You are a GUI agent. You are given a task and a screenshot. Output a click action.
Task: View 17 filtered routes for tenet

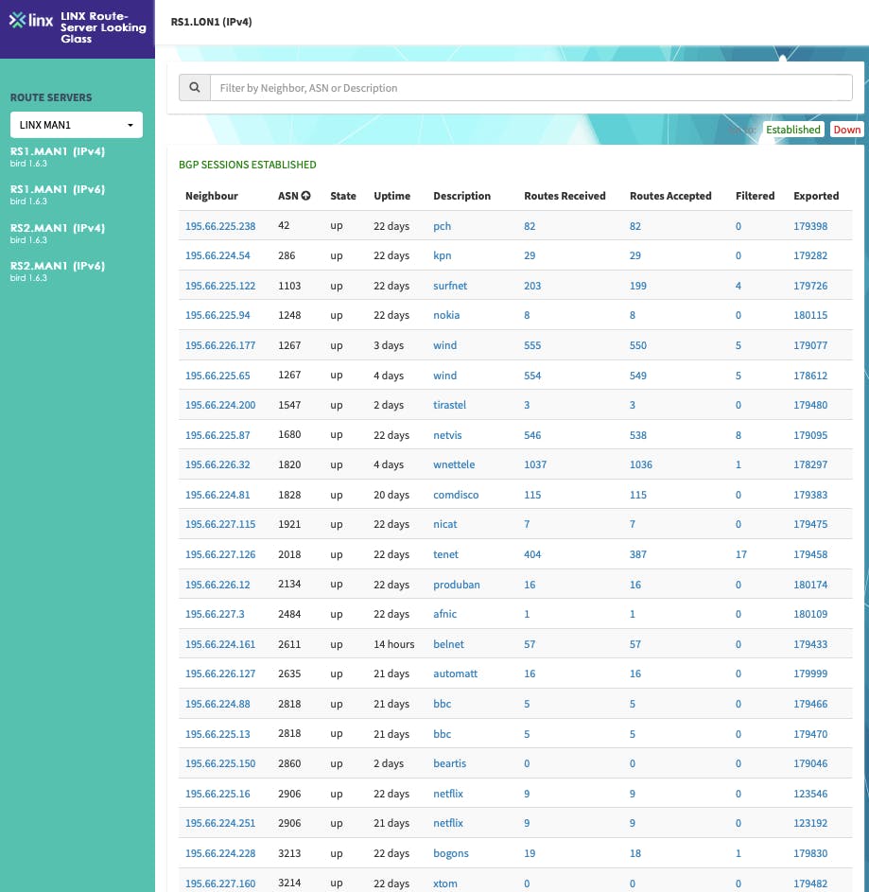[x=740, y=554]
